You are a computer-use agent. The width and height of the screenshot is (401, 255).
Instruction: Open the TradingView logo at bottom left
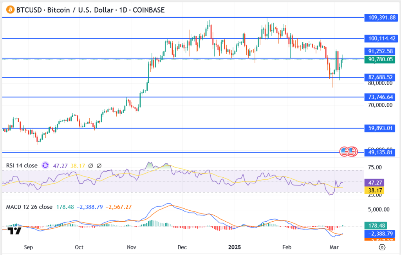15,231
